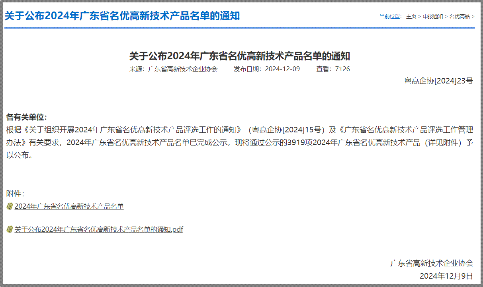The height and width of the screenshot is (287, 483).
Task: Open 名优高品 breadcrumb link
Action: [x=460, y=16]
